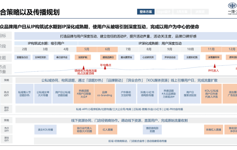Viewport: 237px width, 150px height.
Task: Click the KOL/公私域 年度代言人评选 box
Action: coord(211,94)
